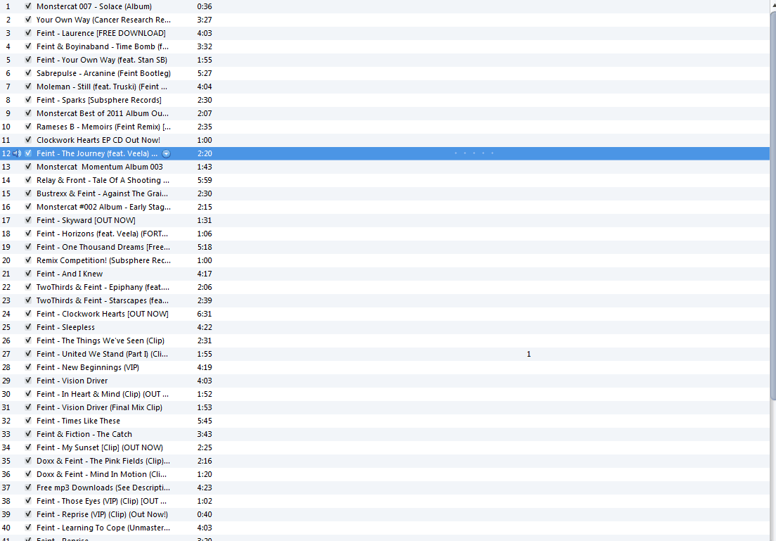
Task: Click the rating dots on The Journey row
Action: 474,153
